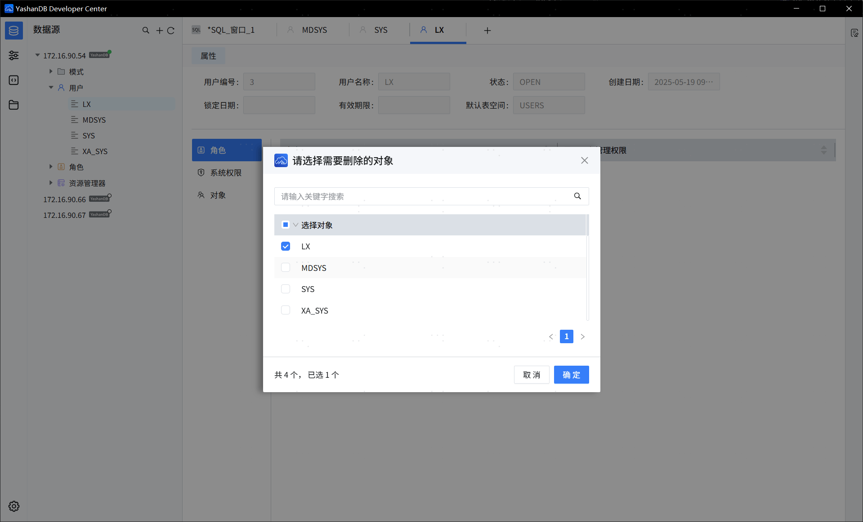Click search icon in dialog search box

click(577, 196)
